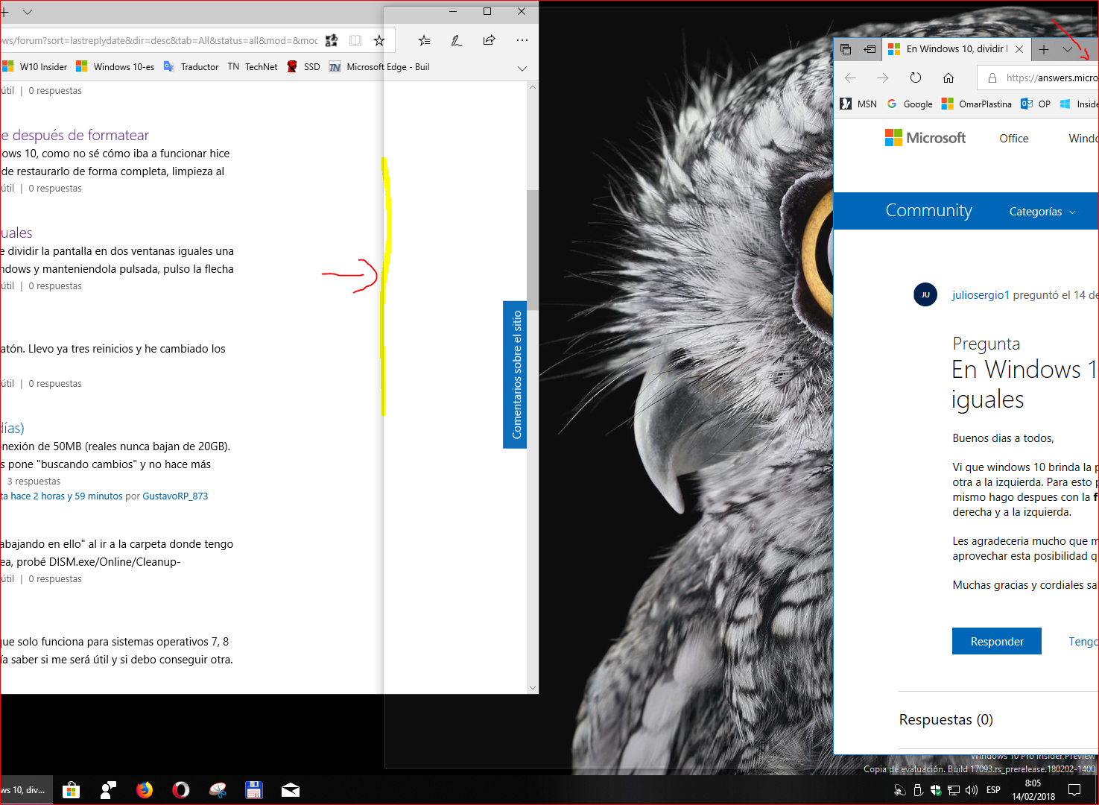Show tab previews chevron in right Edge
The height and width of the screenshot is (805, 1099).
point(1068,49)
